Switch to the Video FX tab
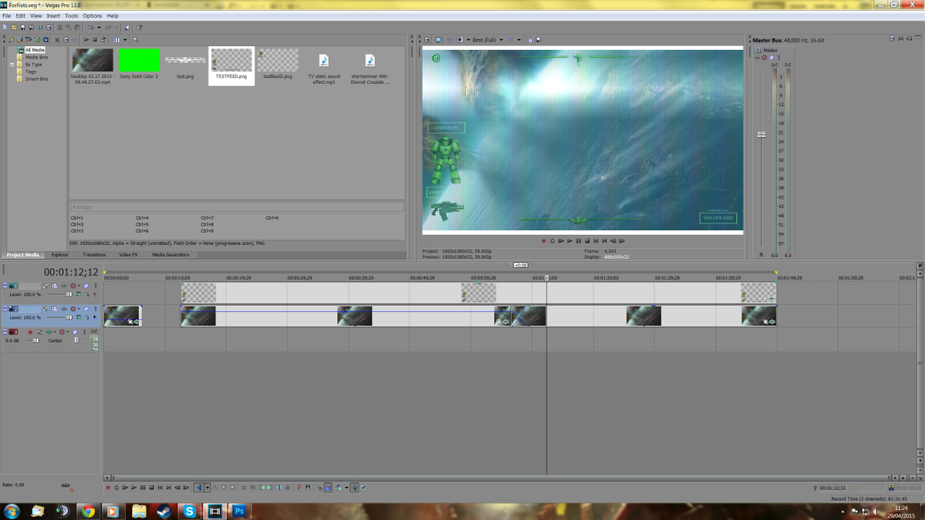The height and width of the screenshot is (520, 925). pyautogui.click(x=129, y=254)
